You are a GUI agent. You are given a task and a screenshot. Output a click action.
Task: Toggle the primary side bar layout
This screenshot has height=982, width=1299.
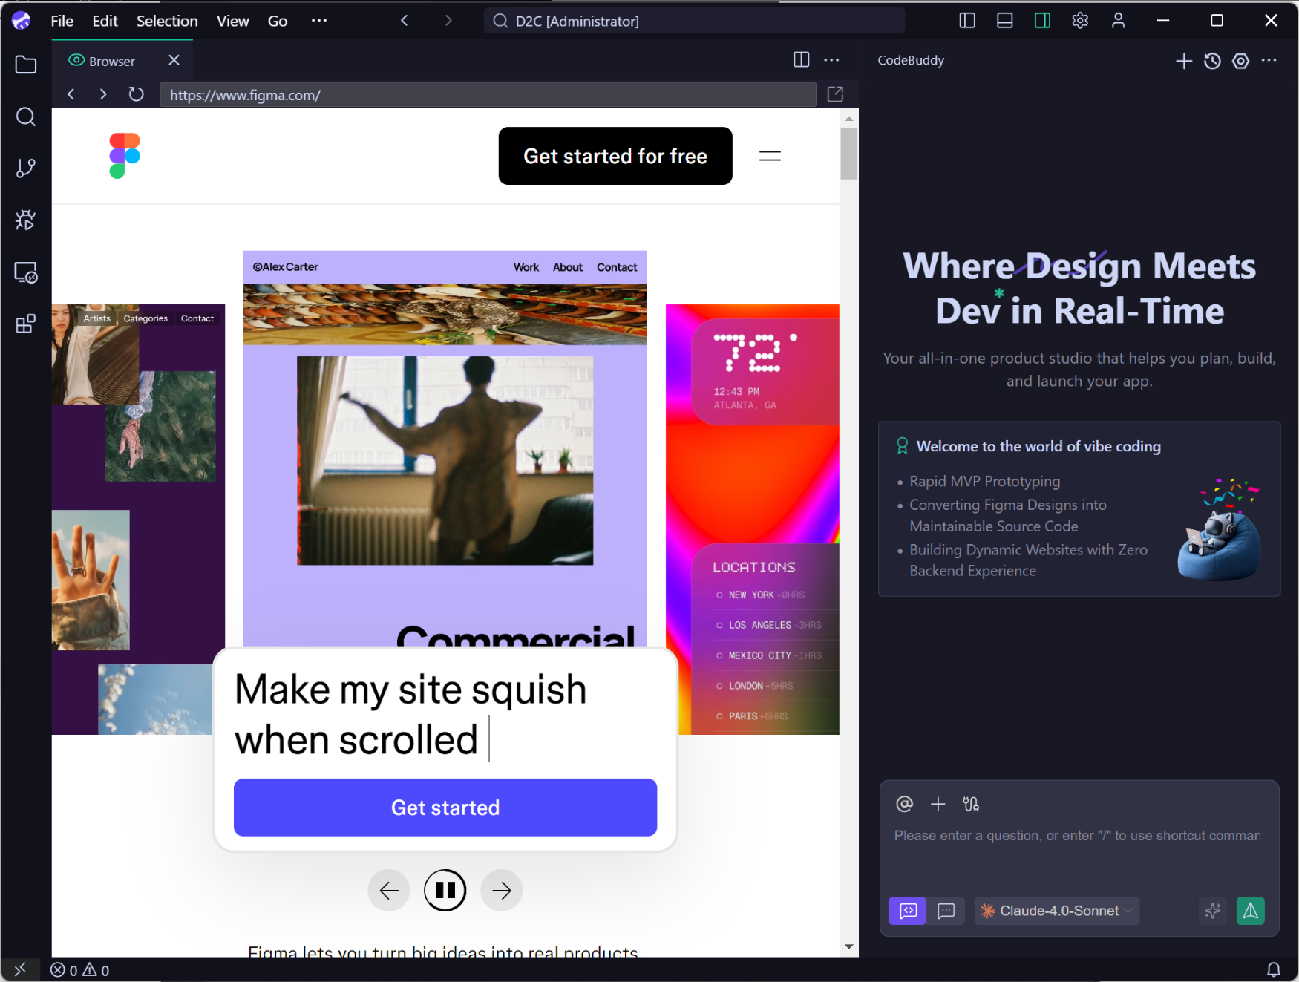(967, 21)
